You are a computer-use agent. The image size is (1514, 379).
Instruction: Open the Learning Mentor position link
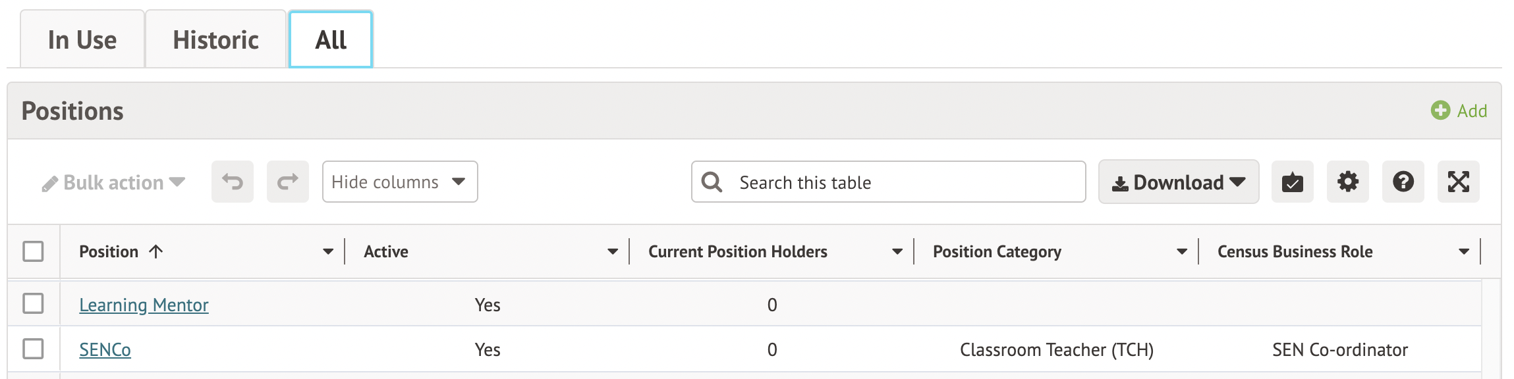coord(144,305)
